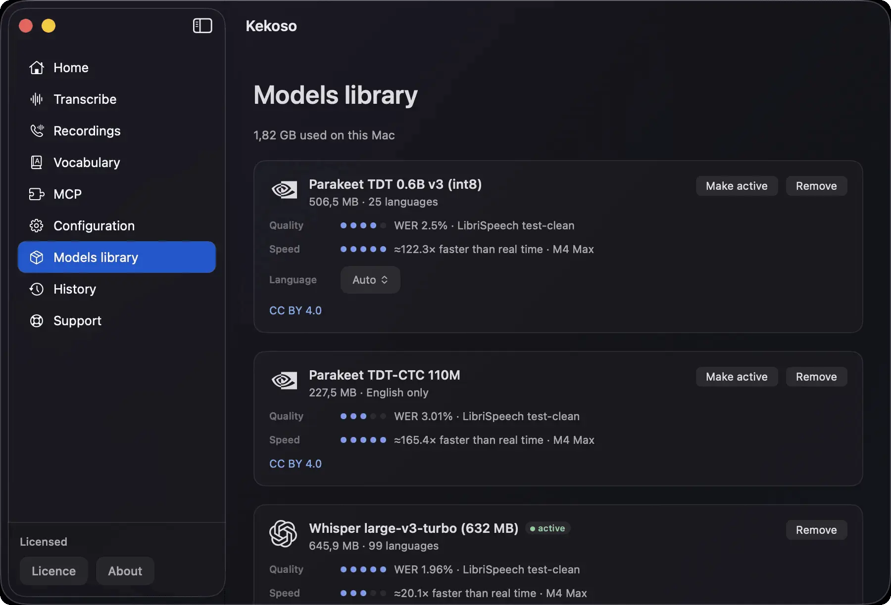Screen dimensions: 891x605
Task: Select the Configuration label in sidebar
Action: (94, 226)
